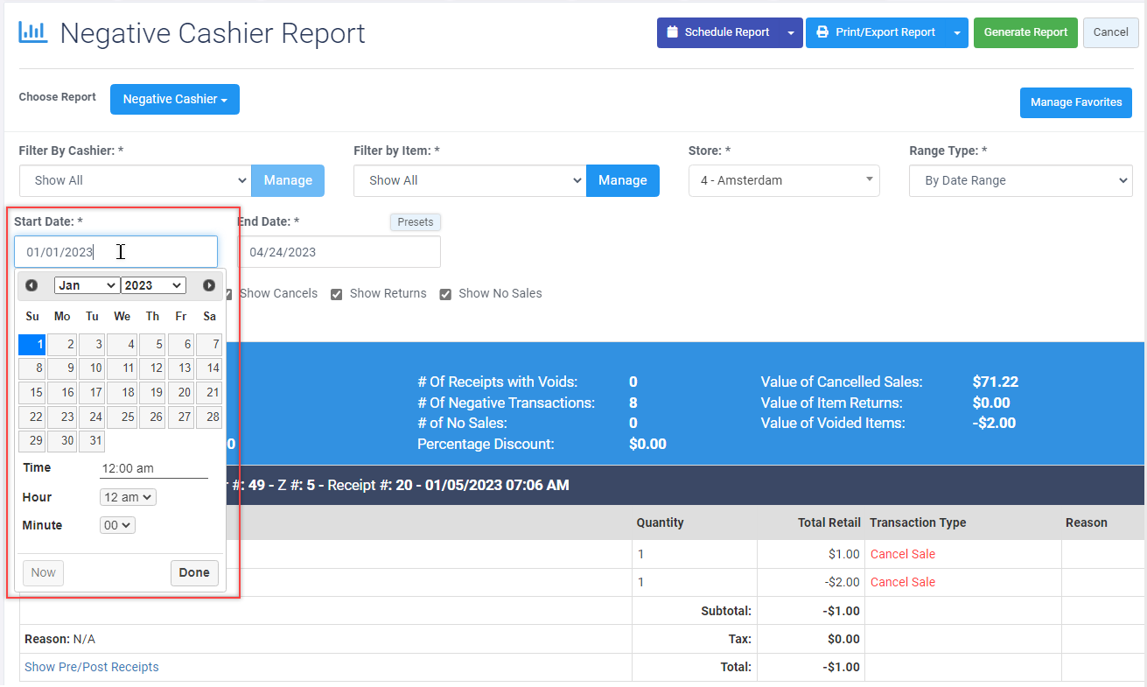Open the Negative Cashier report menu
The height and width of the screenshot is (687, 1147).
click(x=174, y=100)
